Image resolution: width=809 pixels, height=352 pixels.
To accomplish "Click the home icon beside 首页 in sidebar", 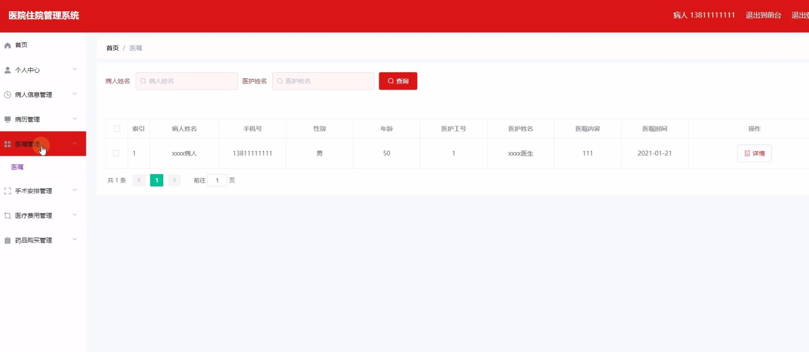I will (8, 46).
